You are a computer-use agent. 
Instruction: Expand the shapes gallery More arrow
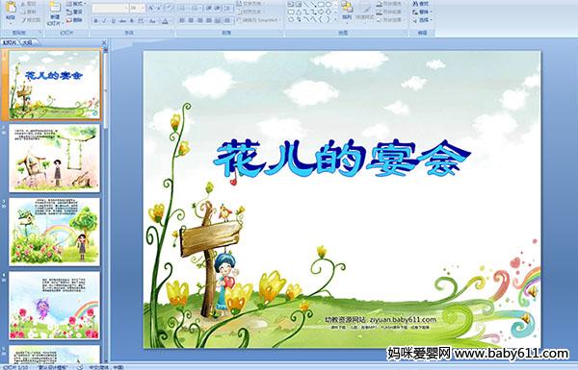pyautogui.click(x=335, y=19)
